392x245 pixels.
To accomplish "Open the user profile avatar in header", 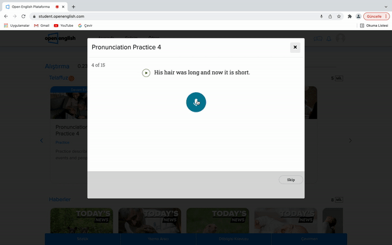I will click(340, 38).
